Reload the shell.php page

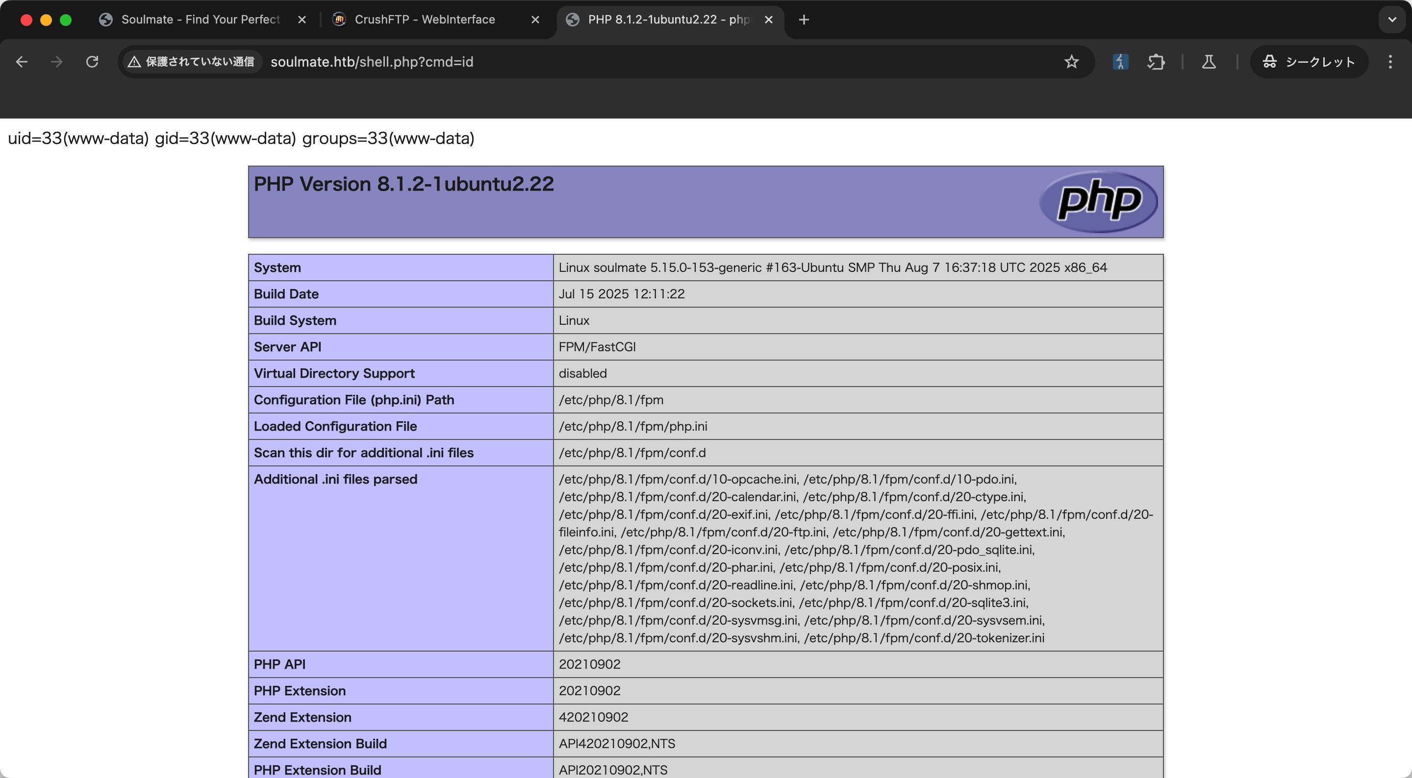[92, 62]
